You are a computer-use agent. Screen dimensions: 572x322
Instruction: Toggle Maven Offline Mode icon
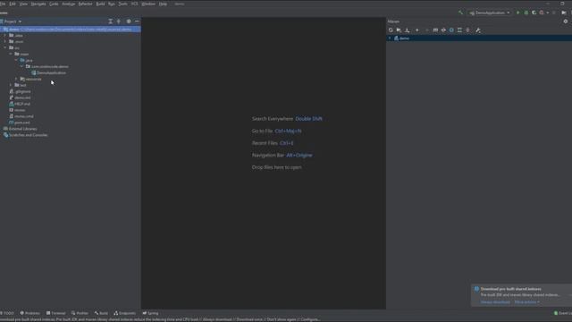[443, 30]
